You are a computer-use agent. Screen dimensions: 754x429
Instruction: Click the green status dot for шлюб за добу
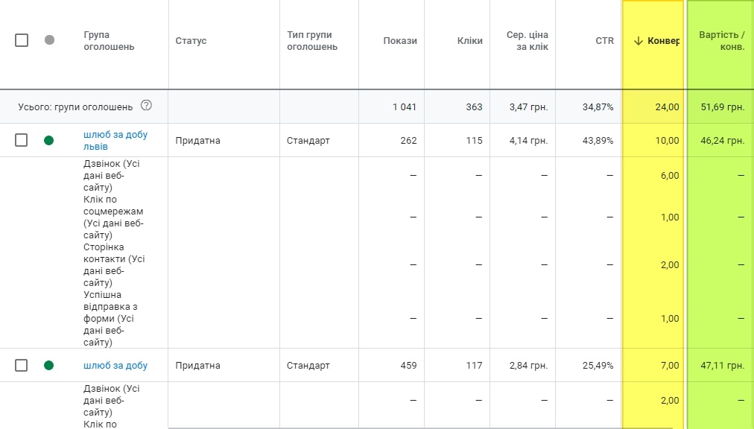pos(49,365)
